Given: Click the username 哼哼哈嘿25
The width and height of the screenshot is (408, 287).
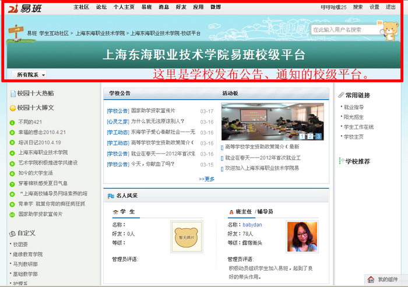Looking at the screenshot, I should 333,8.
